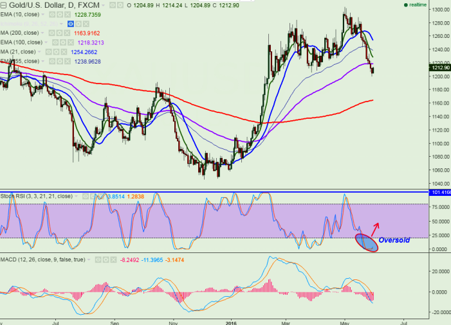Open settings gear for Gold/U.S. Dollar series

(120, 5)
